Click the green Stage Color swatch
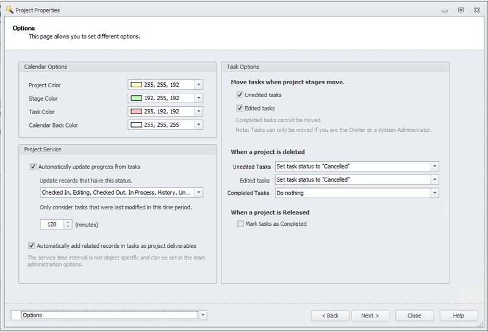 [x=136, y=98]
